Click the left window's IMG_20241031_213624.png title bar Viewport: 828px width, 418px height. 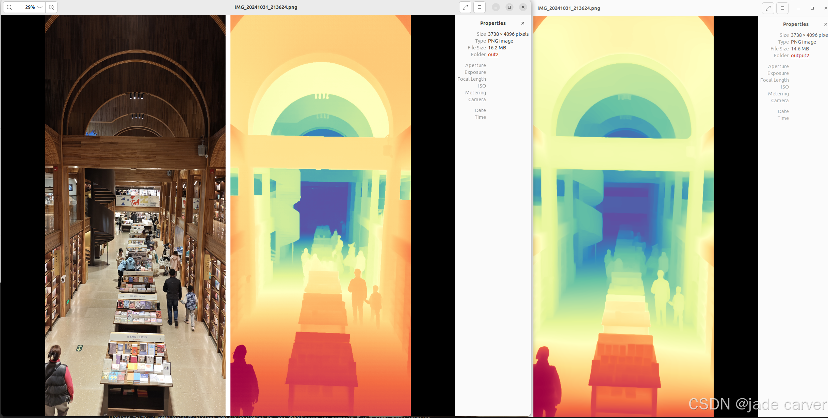265,7
